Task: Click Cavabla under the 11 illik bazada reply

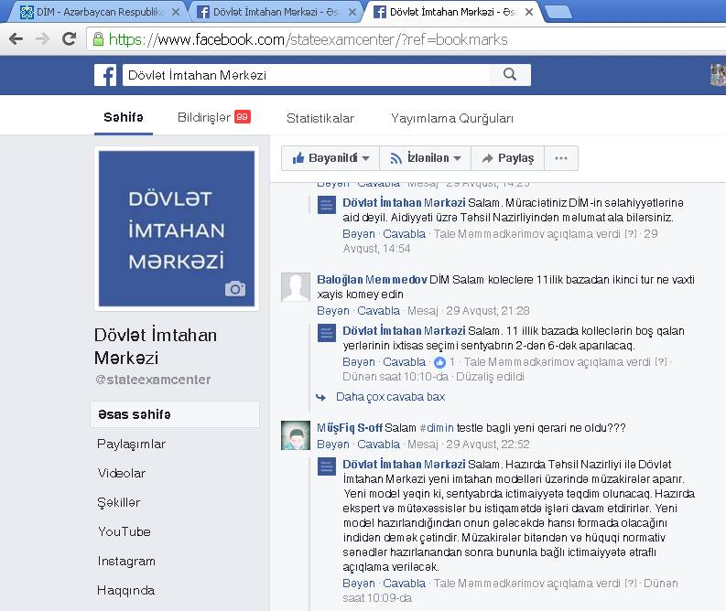Action: coord(405,362)
